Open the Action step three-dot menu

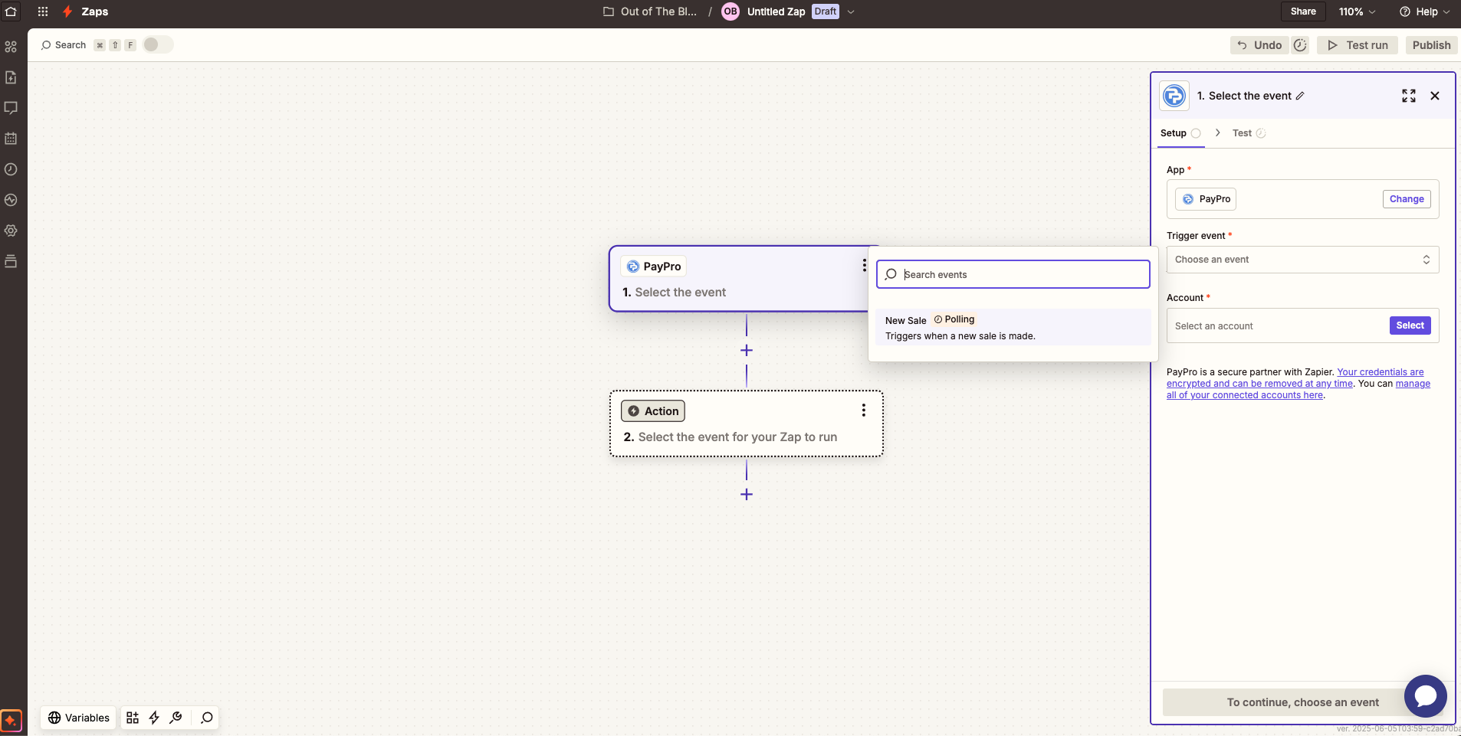click(864, 411)
